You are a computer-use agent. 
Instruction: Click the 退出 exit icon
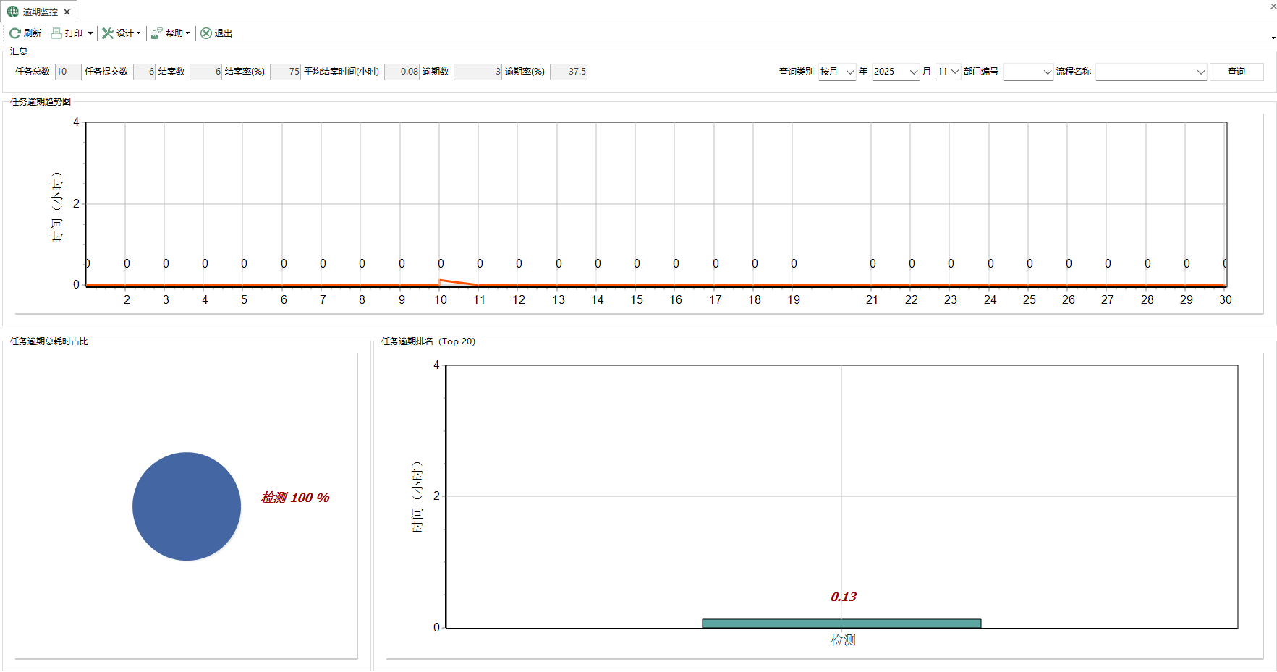click(x=206, y=33)
